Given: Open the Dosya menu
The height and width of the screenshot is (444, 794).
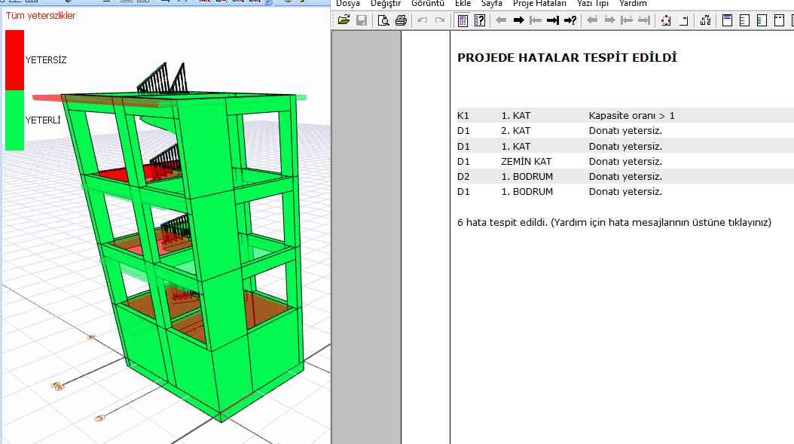Looking at the screenshot, I should (x=348, y=4).
